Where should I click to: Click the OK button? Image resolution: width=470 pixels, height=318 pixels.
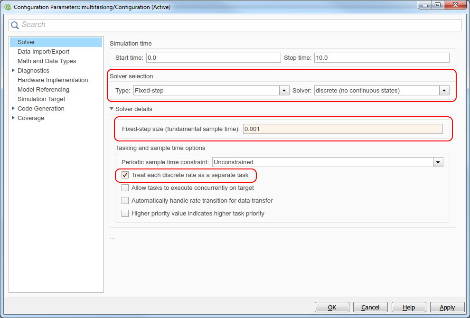(332, 307)
